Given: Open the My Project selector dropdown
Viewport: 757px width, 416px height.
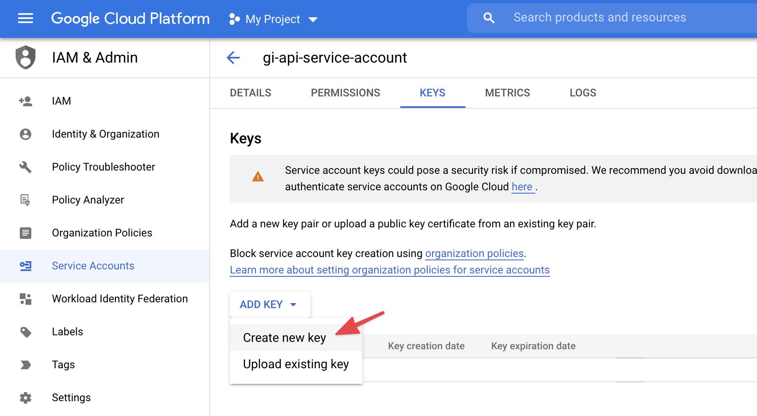Looking at the screenshot, I should tap(273, 19).
